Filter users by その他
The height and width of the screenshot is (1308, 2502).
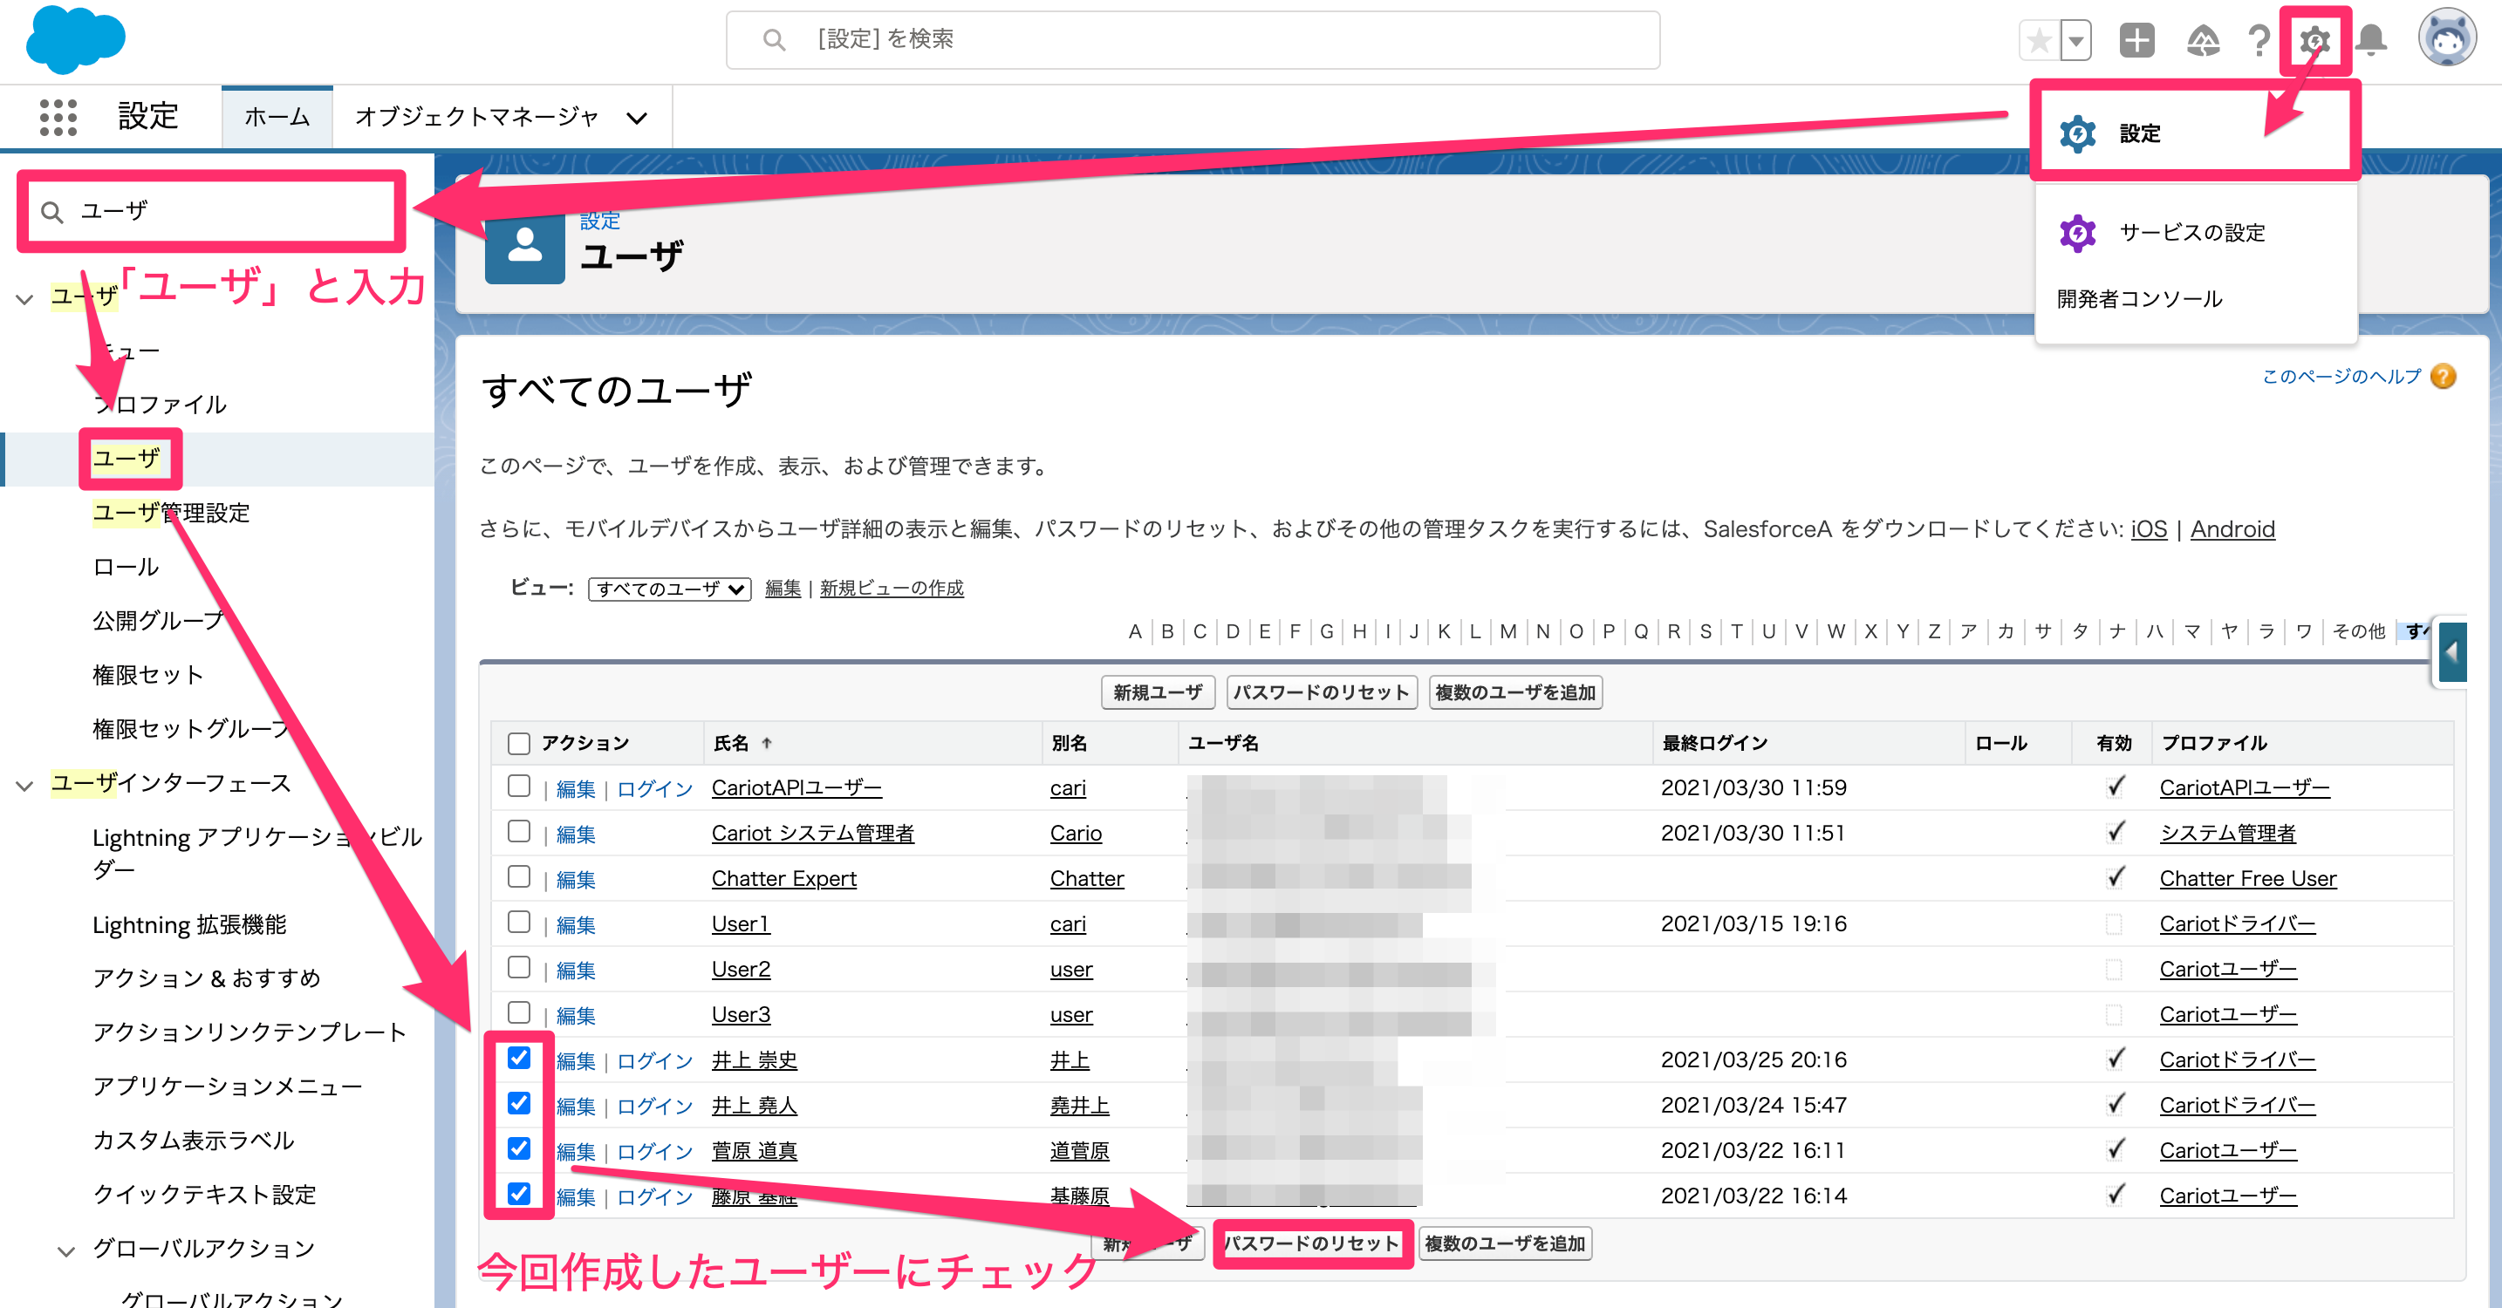pyautogui.click(x=2358, y=632)
